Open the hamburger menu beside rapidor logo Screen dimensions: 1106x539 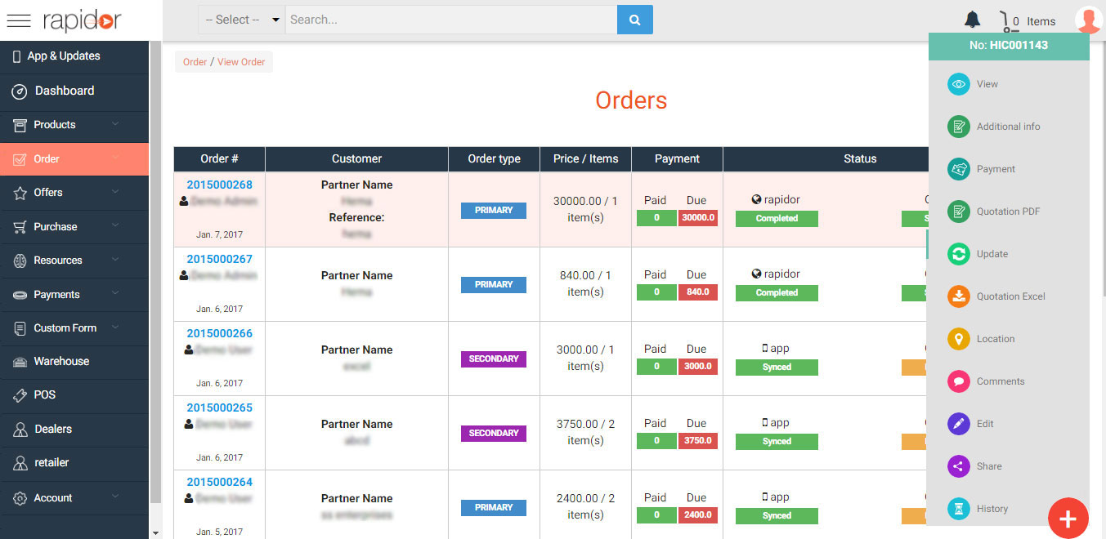[18, 21]
